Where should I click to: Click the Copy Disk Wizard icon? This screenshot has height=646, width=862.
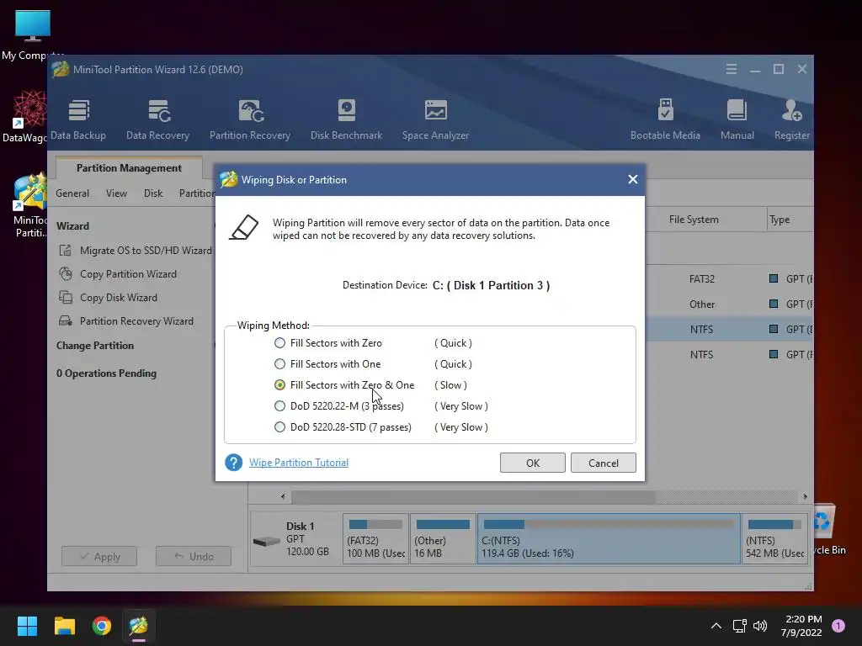pos(66,297)
